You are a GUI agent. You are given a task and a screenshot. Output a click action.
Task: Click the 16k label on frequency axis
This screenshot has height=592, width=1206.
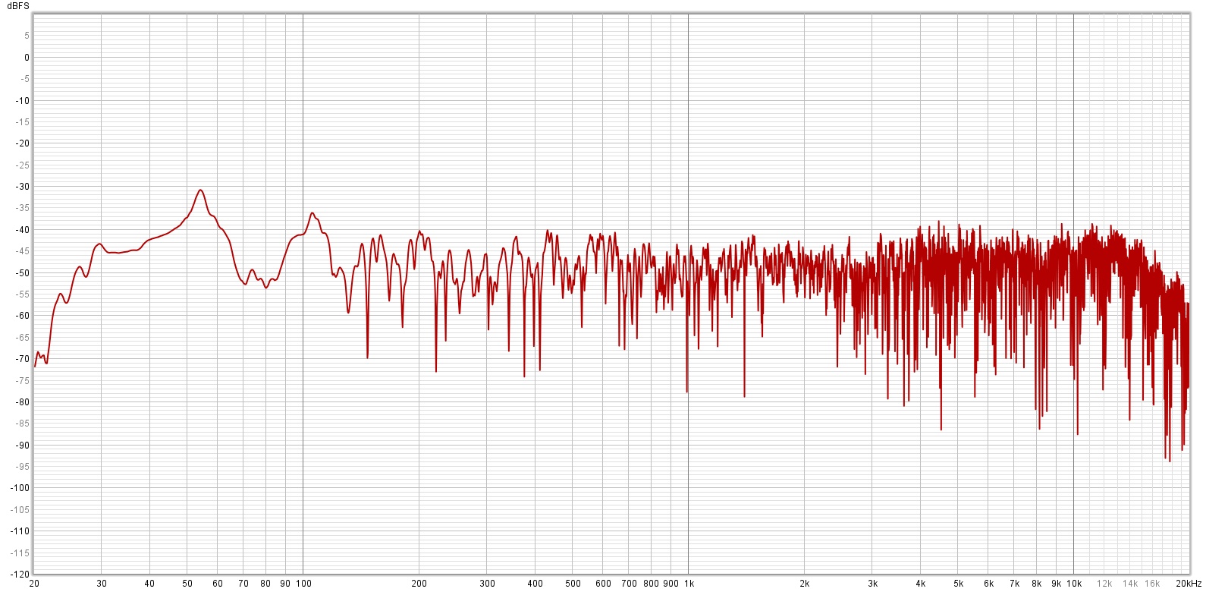point(1152,584)
